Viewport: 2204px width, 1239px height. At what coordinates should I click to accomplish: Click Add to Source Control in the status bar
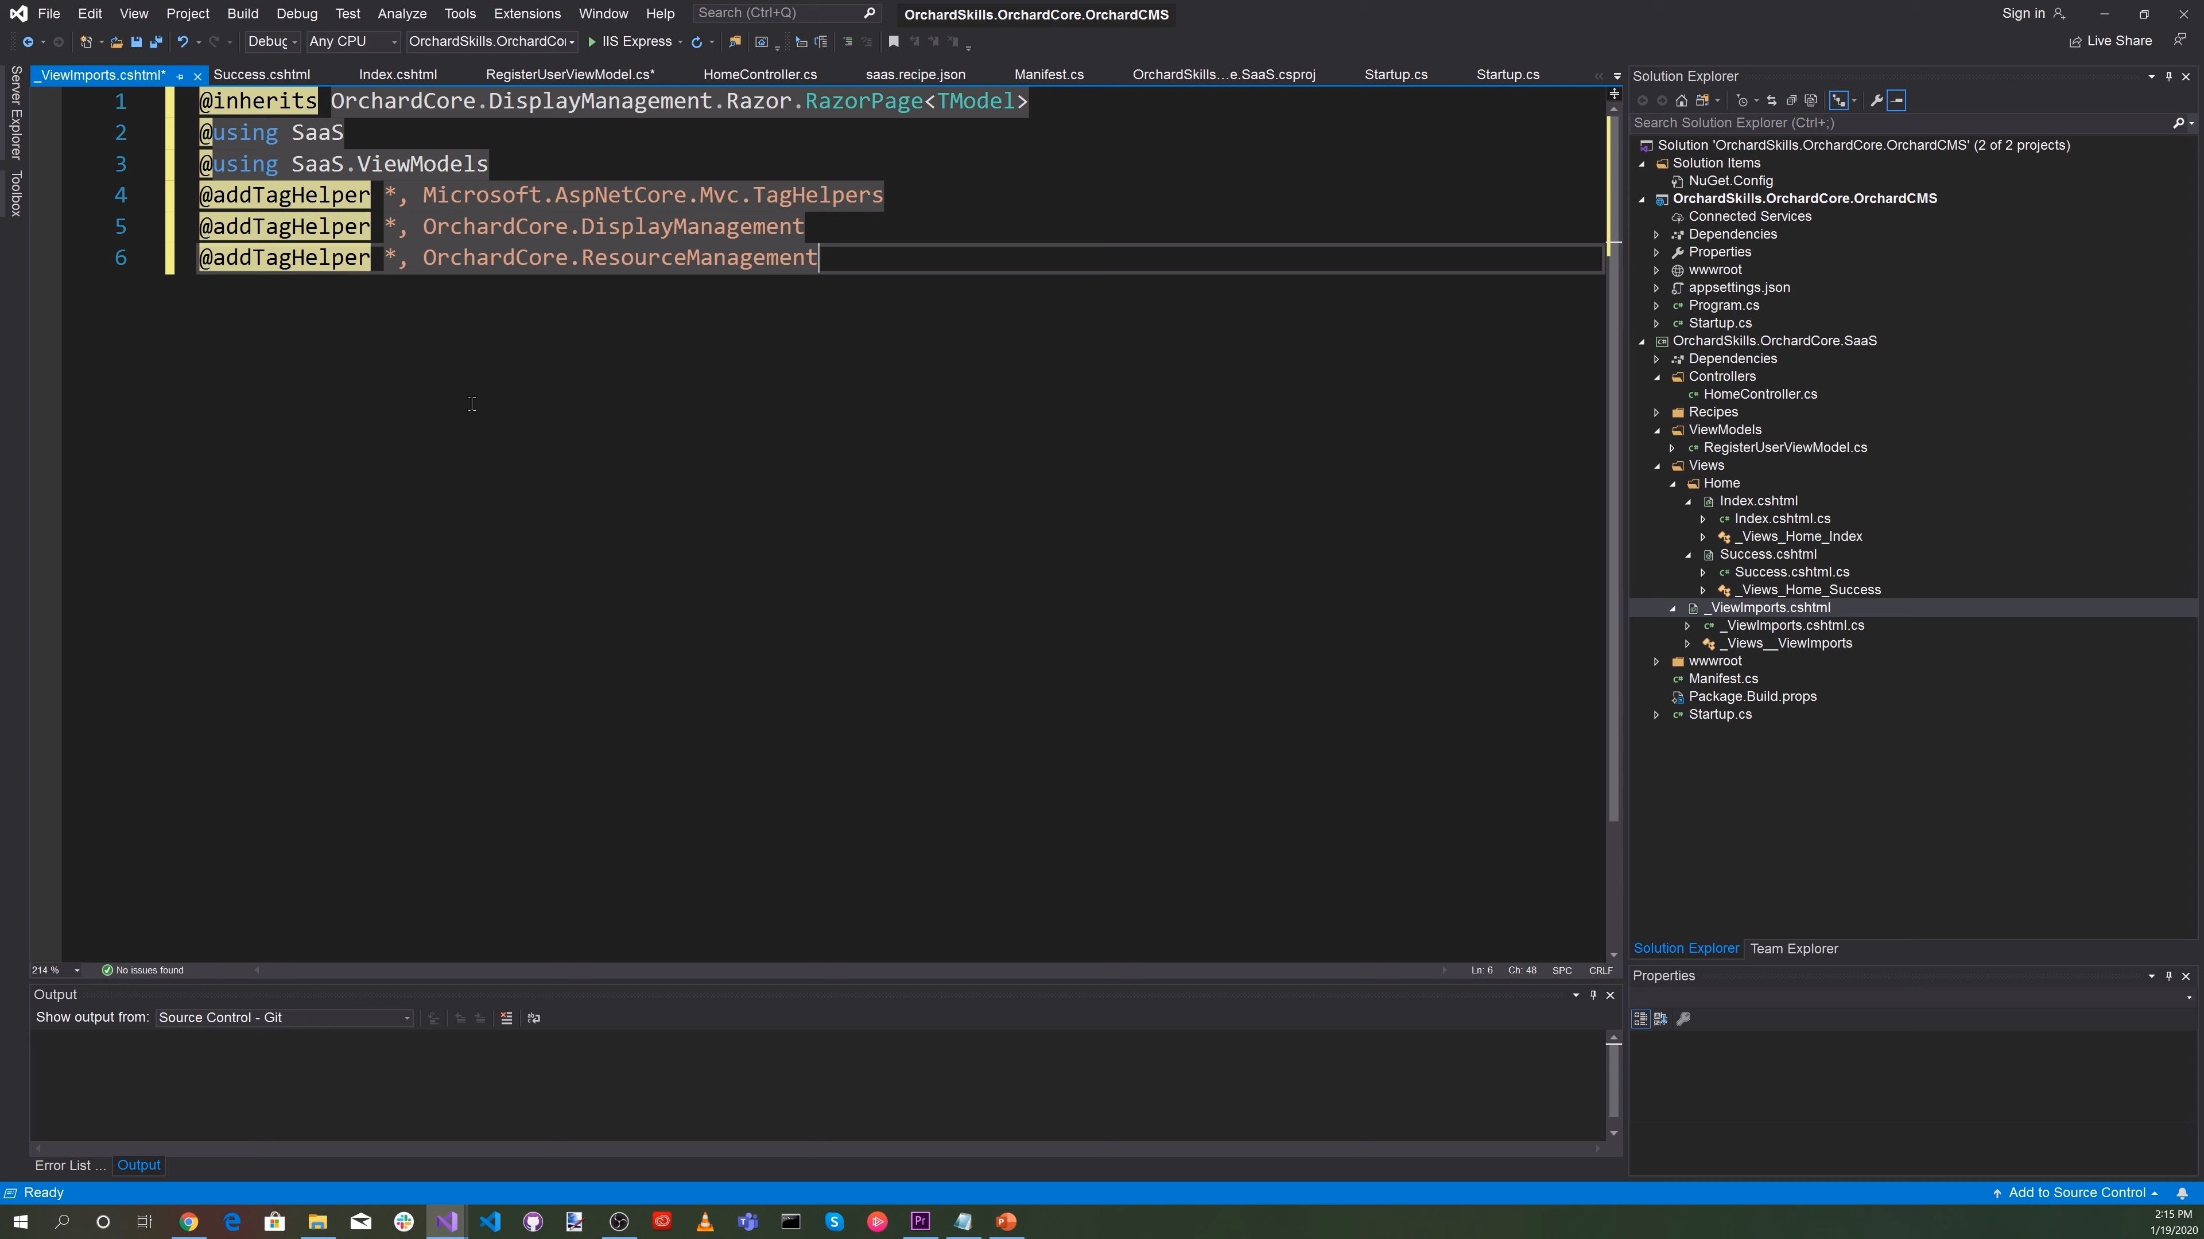point(2075,1193)
